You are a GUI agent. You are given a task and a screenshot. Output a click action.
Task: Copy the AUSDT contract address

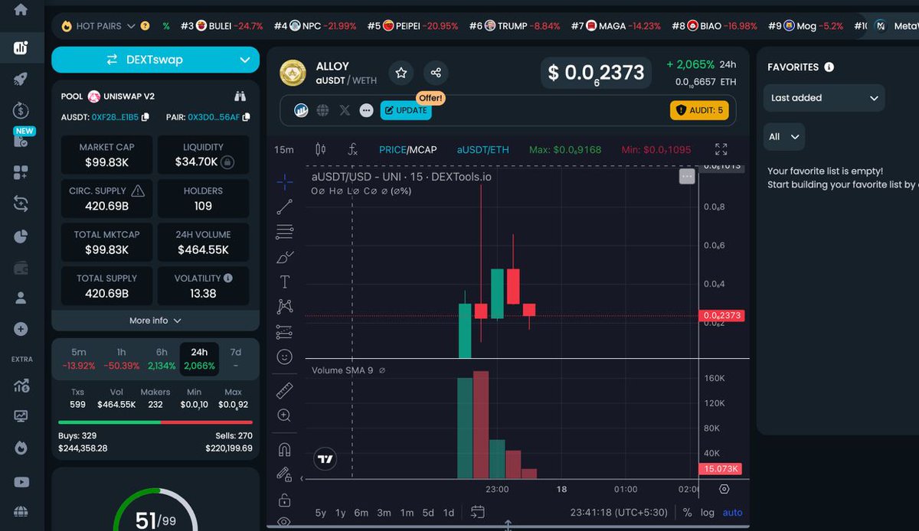(x=145, y=117)
